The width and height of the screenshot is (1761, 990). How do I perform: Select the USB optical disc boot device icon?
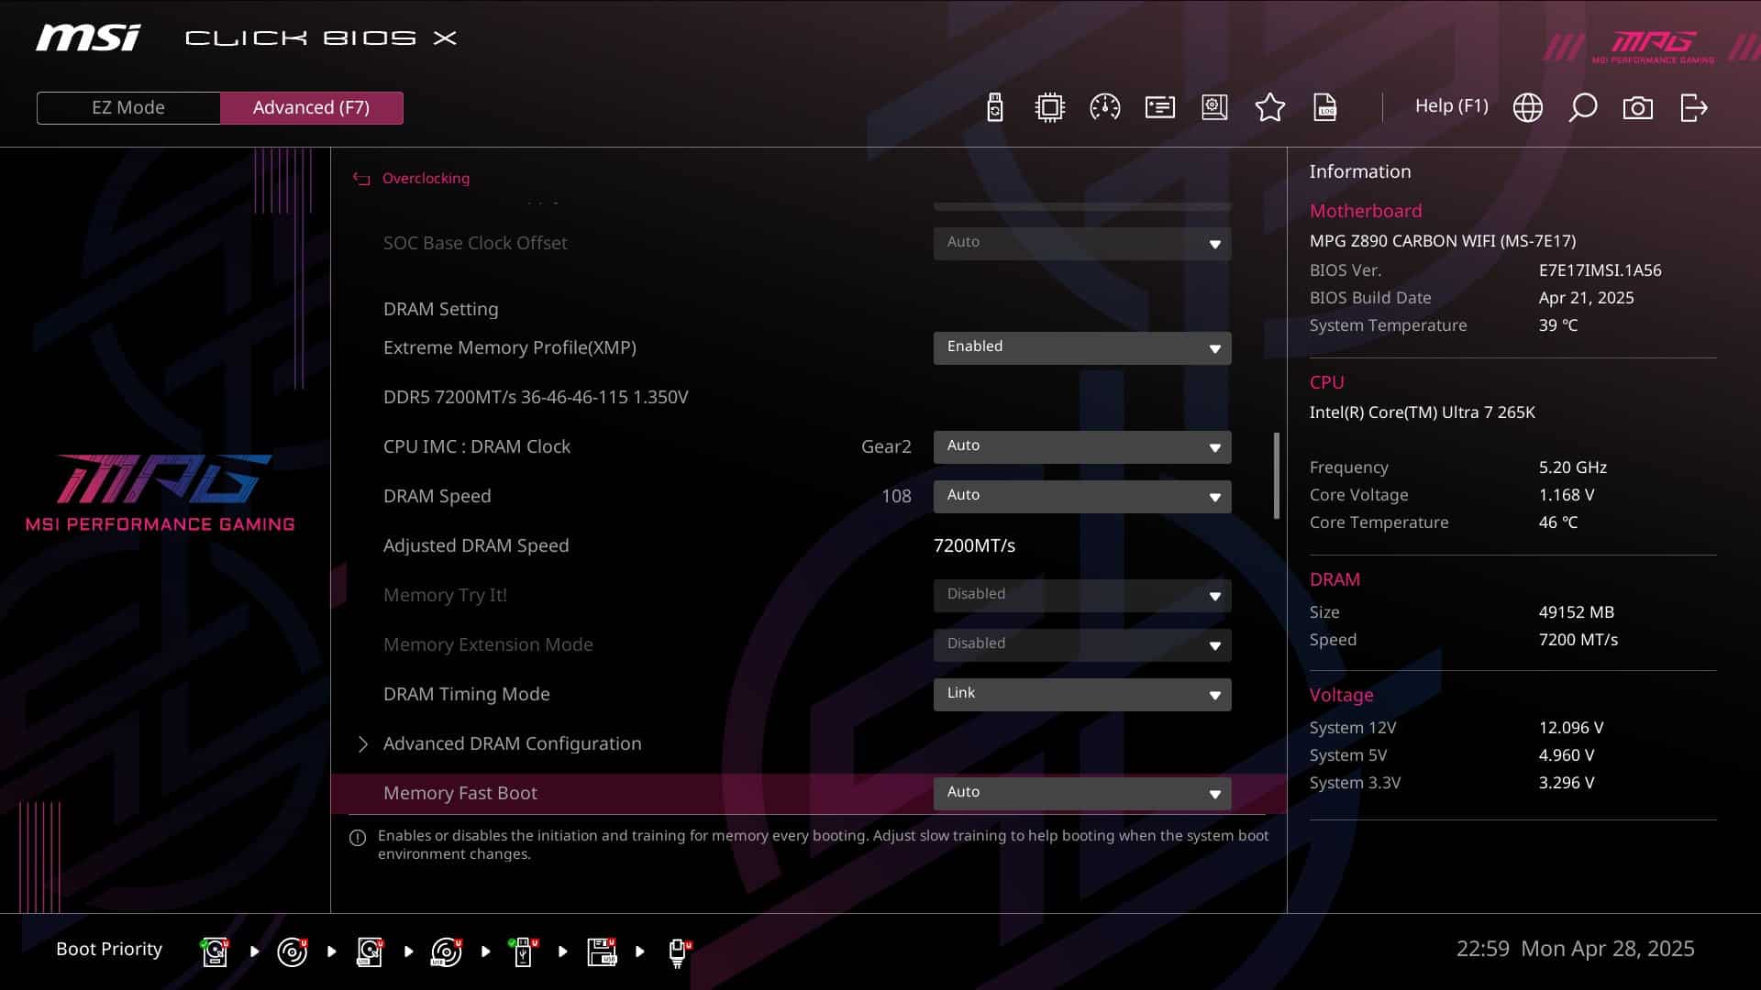tap(447, 951)
